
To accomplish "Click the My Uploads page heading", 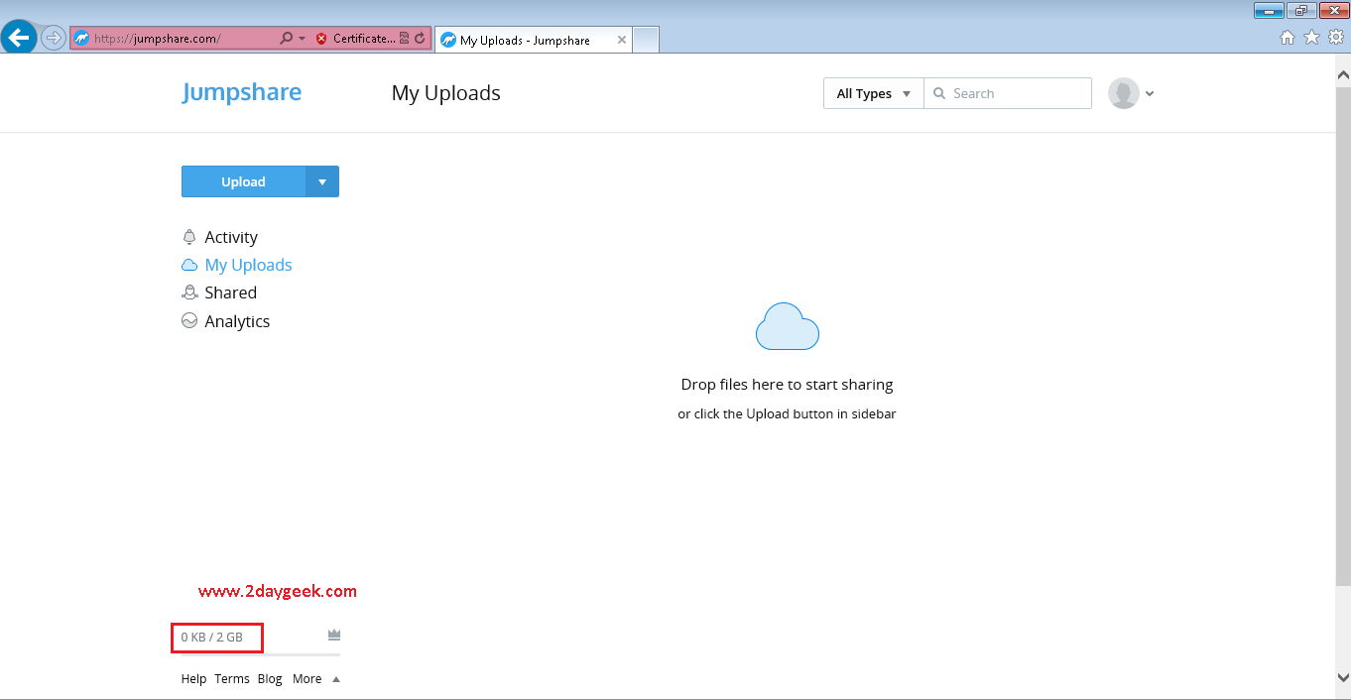I will 446,93.
